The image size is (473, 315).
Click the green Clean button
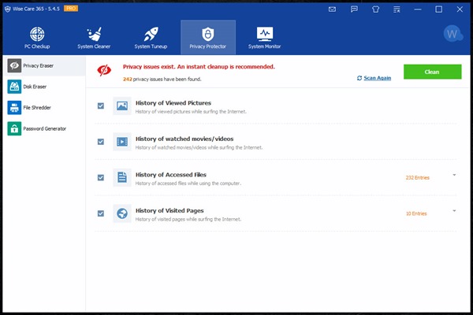pos(432,71)
